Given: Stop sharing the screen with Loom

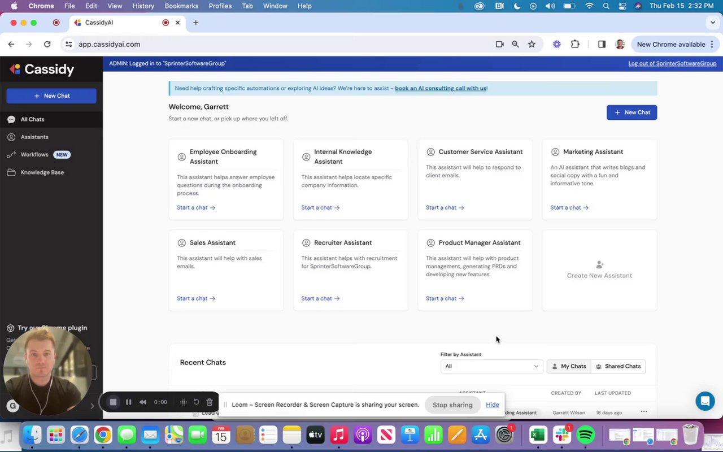Looking at the screenshot, I should click(452, 405).
